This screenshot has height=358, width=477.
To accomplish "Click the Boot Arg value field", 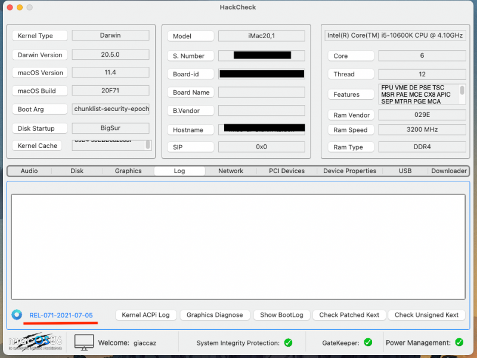I will [x=111, y=109].
